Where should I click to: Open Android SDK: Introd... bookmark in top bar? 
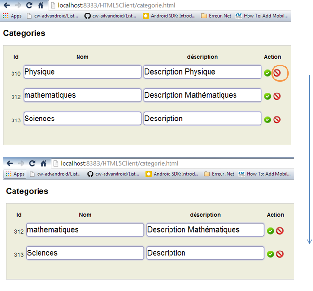169,16
